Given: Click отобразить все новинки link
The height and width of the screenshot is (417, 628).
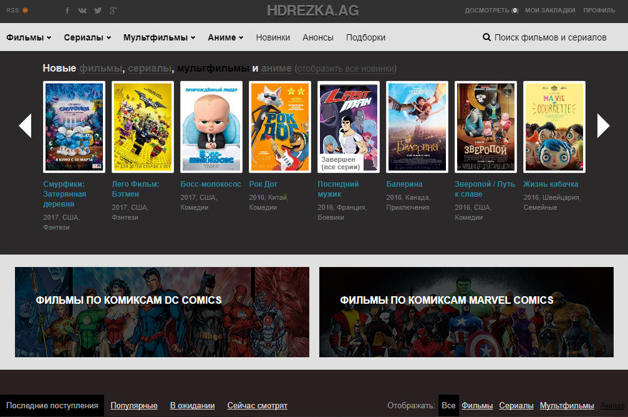Looking at the screenshot, I should (x=345, y=68).
